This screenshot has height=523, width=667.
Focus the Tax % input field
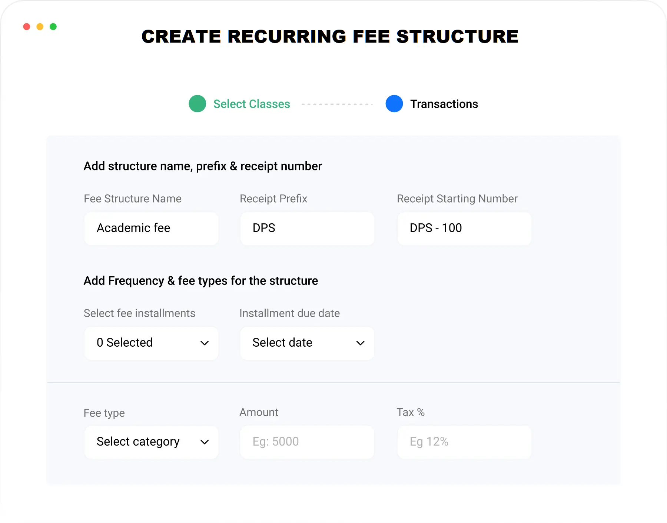464,442
